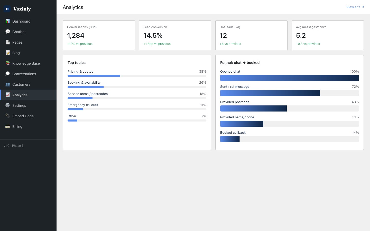Click the 1,284 conversations value
Screen dimensions: 370x231
point(76,35)
